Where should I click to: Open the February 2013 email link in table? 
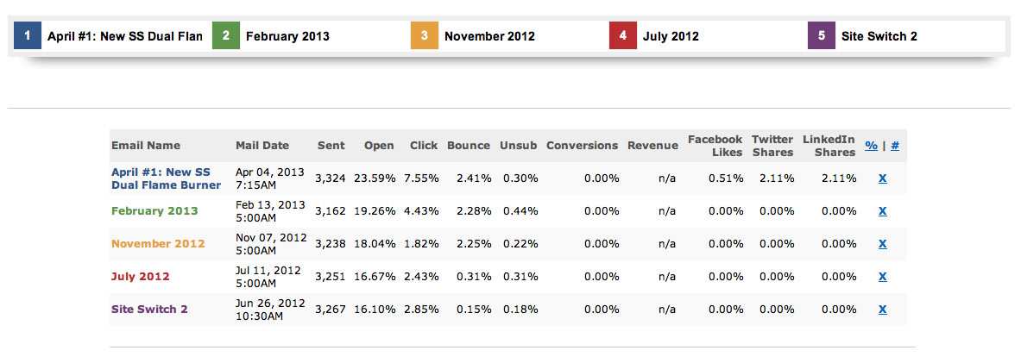click(154, 211)
